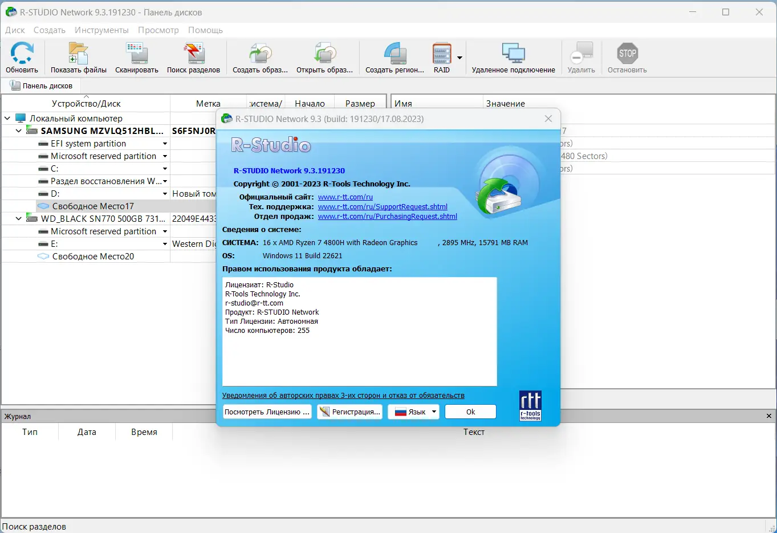The image size is (777, 533).
Task: Click Посмотреть Лицензию button
Action: [x=267, y=412]
